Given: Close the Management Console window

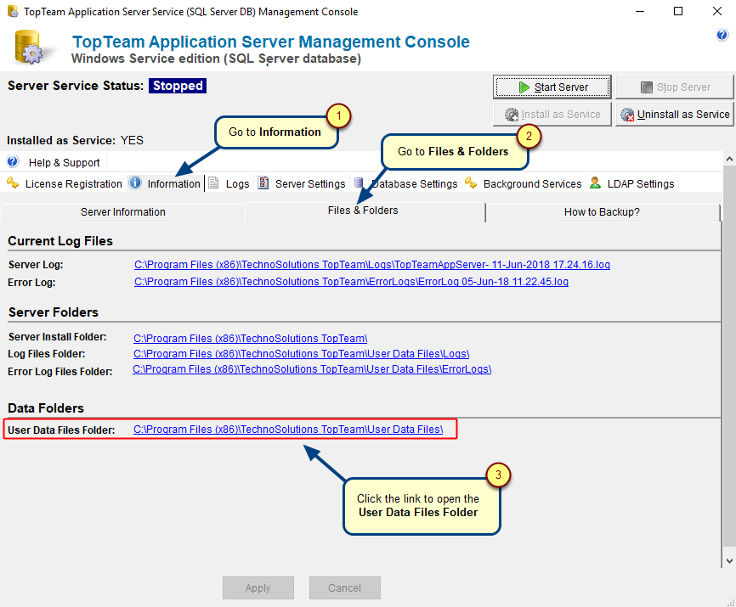Looking at the screenshot, I should click(x=717, y=11).
